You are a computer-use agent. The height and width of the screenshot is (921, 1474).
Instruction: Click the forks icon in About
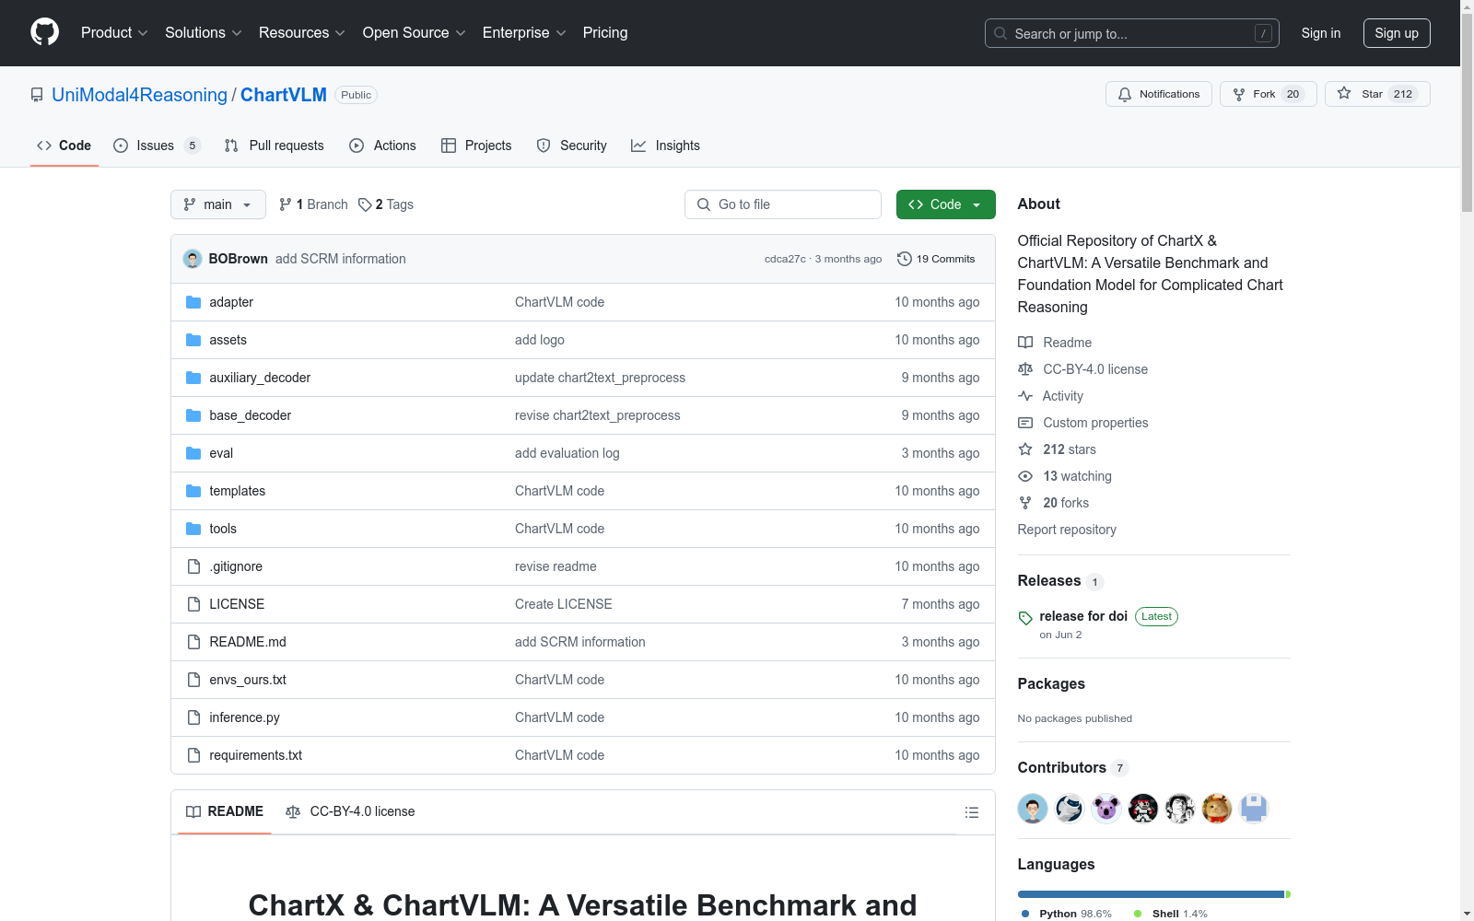[x=1025, y=503]
